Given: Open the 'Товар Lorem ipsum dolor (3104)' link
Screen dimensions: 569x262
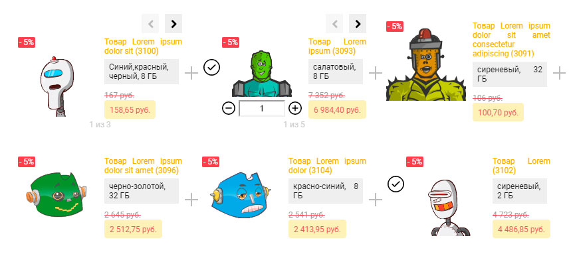Looking at the screenshot, I should point(327,165).
